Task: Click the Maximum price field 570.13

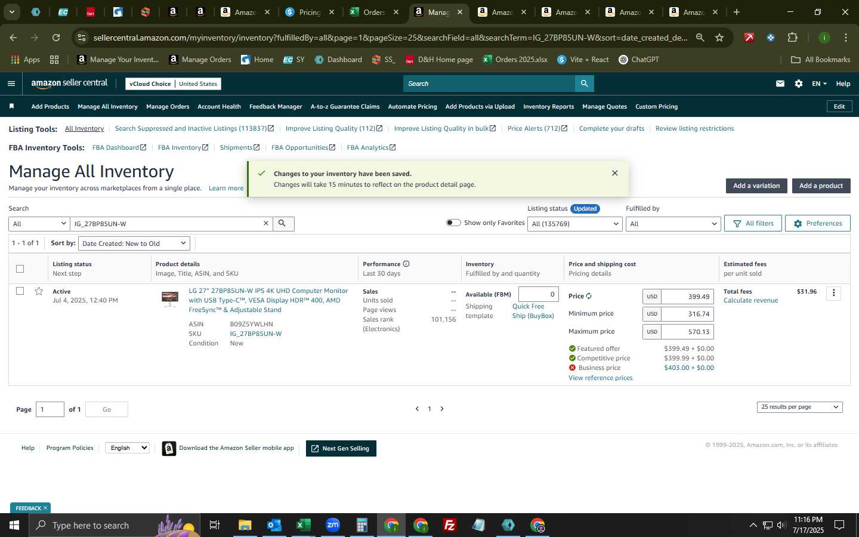Action: pos(687,332)
